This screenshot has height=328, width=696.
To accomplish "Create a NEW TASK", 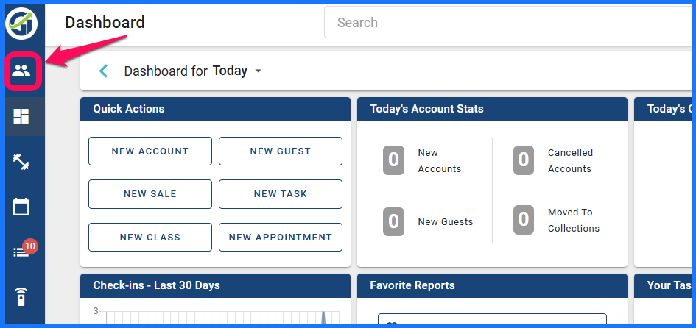I will pyautogui.click(x=280, y=194).
